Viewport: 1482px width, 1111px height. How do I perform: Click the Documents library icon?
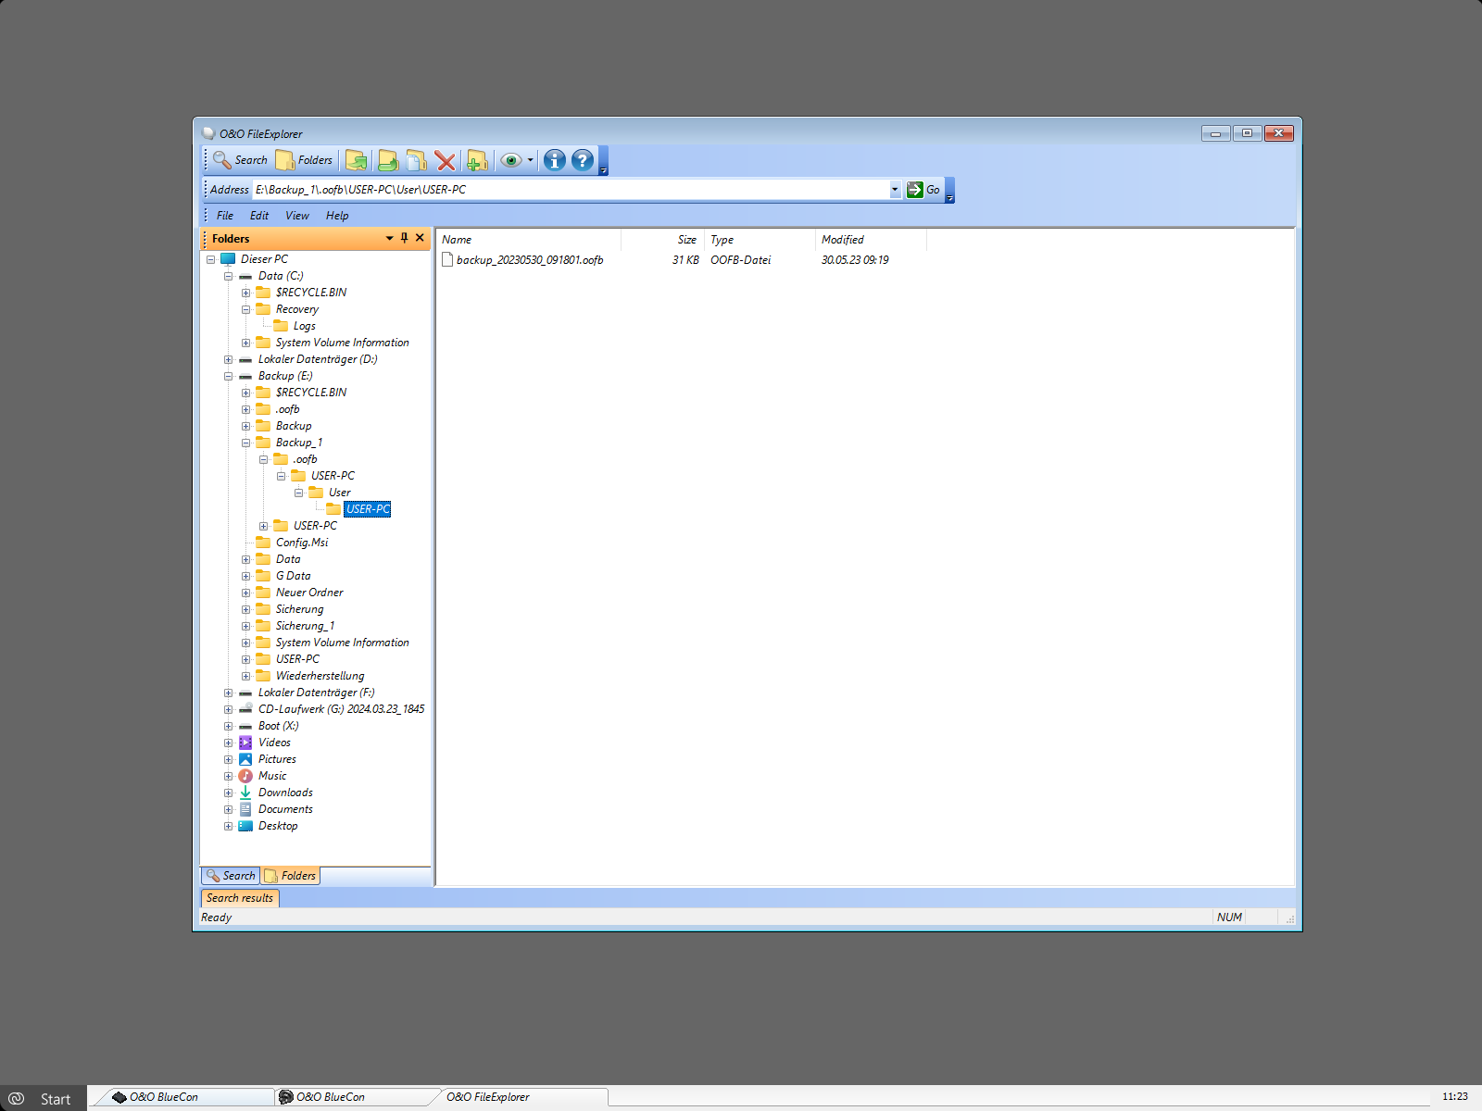pos(245,809)
